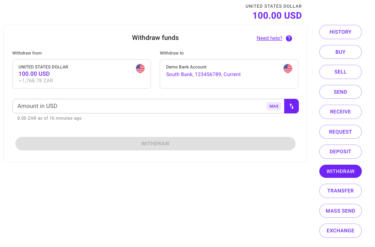The height and width of the screenshot is (247, 375).
Task: Select the SELL option
Action: click(340, 72)
